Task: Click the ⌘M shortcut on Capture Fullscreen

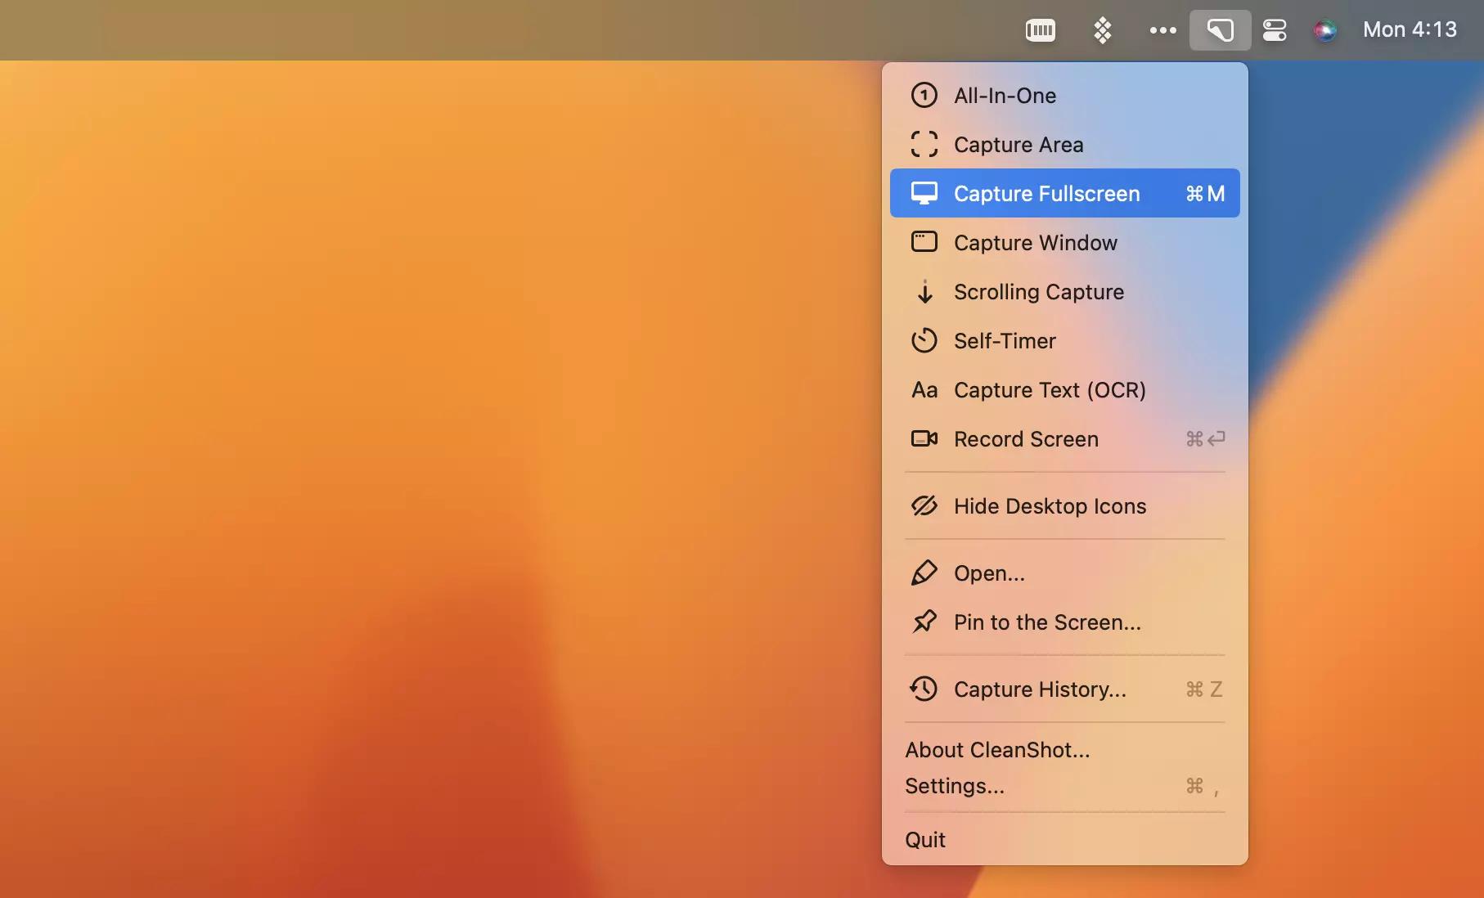Action: pyautogui.click(x=1205, y=194)
